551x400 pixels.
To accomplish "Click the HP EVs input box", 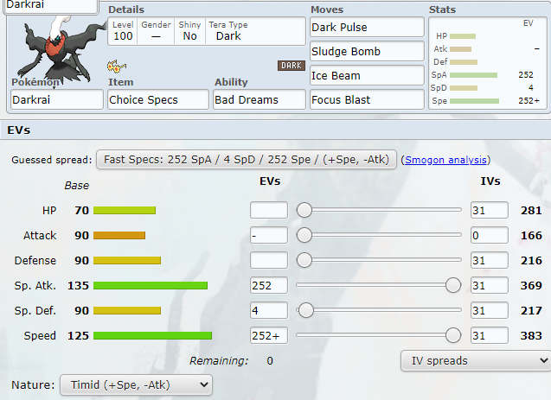I will point(269,210).
